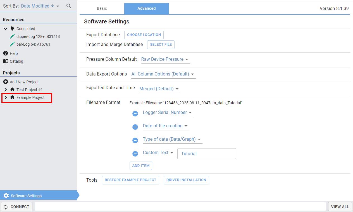Viewport: 353px width, 212px height.
Task: Remove the Date of file creation item
Action: click(135, 127)
